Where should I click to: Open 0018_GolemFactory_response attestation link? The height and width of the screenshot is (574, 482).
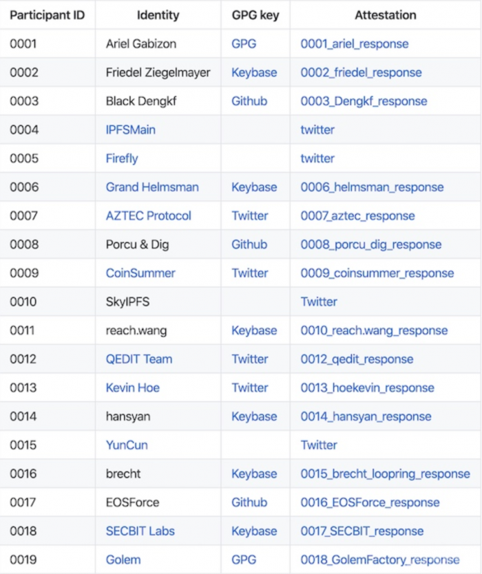pos(380,560)
